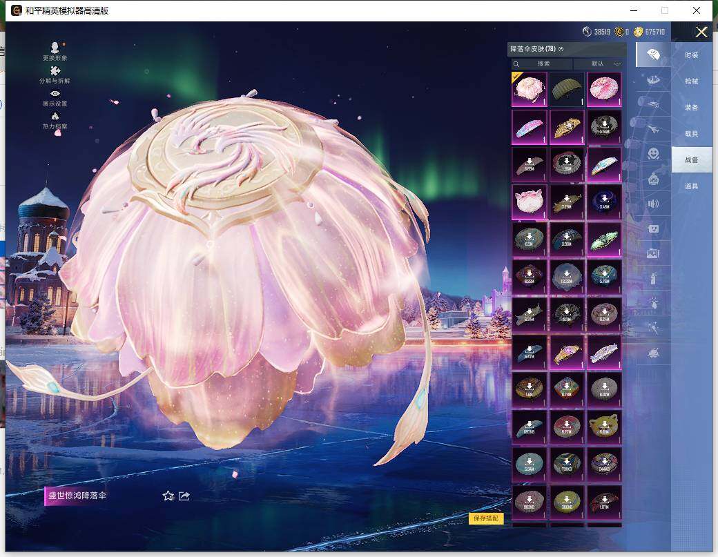Viewport: 718px width, 557px height.
Task: Switch to the 道具 tab
Action: click(x=692, y=186)
